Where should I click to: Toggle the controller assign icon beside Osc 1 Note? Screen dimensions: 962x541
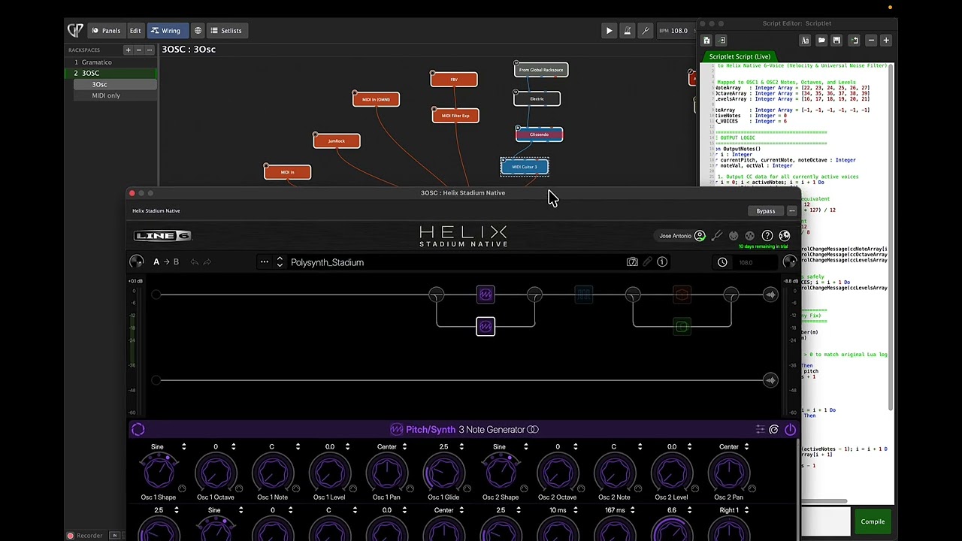(296, 488)
